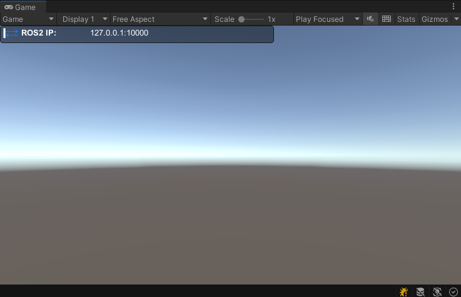Click the background tasks checkmark icon
The height and width of the screenshot is (297, 461).
[453, 292]
